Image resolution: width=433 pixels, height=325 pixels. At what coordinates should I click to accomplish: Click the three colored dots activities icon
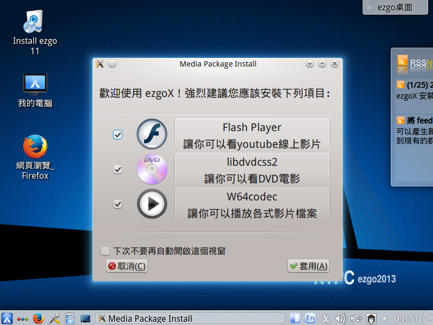(22, 319)
